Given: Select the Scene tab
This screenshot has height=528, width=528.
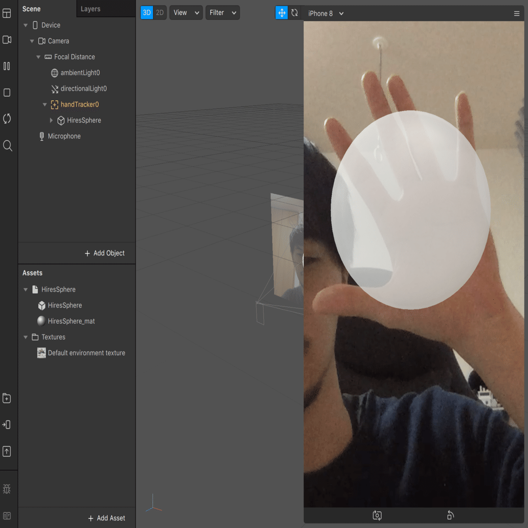Looking at the screenshot, I should pos(32,9).
